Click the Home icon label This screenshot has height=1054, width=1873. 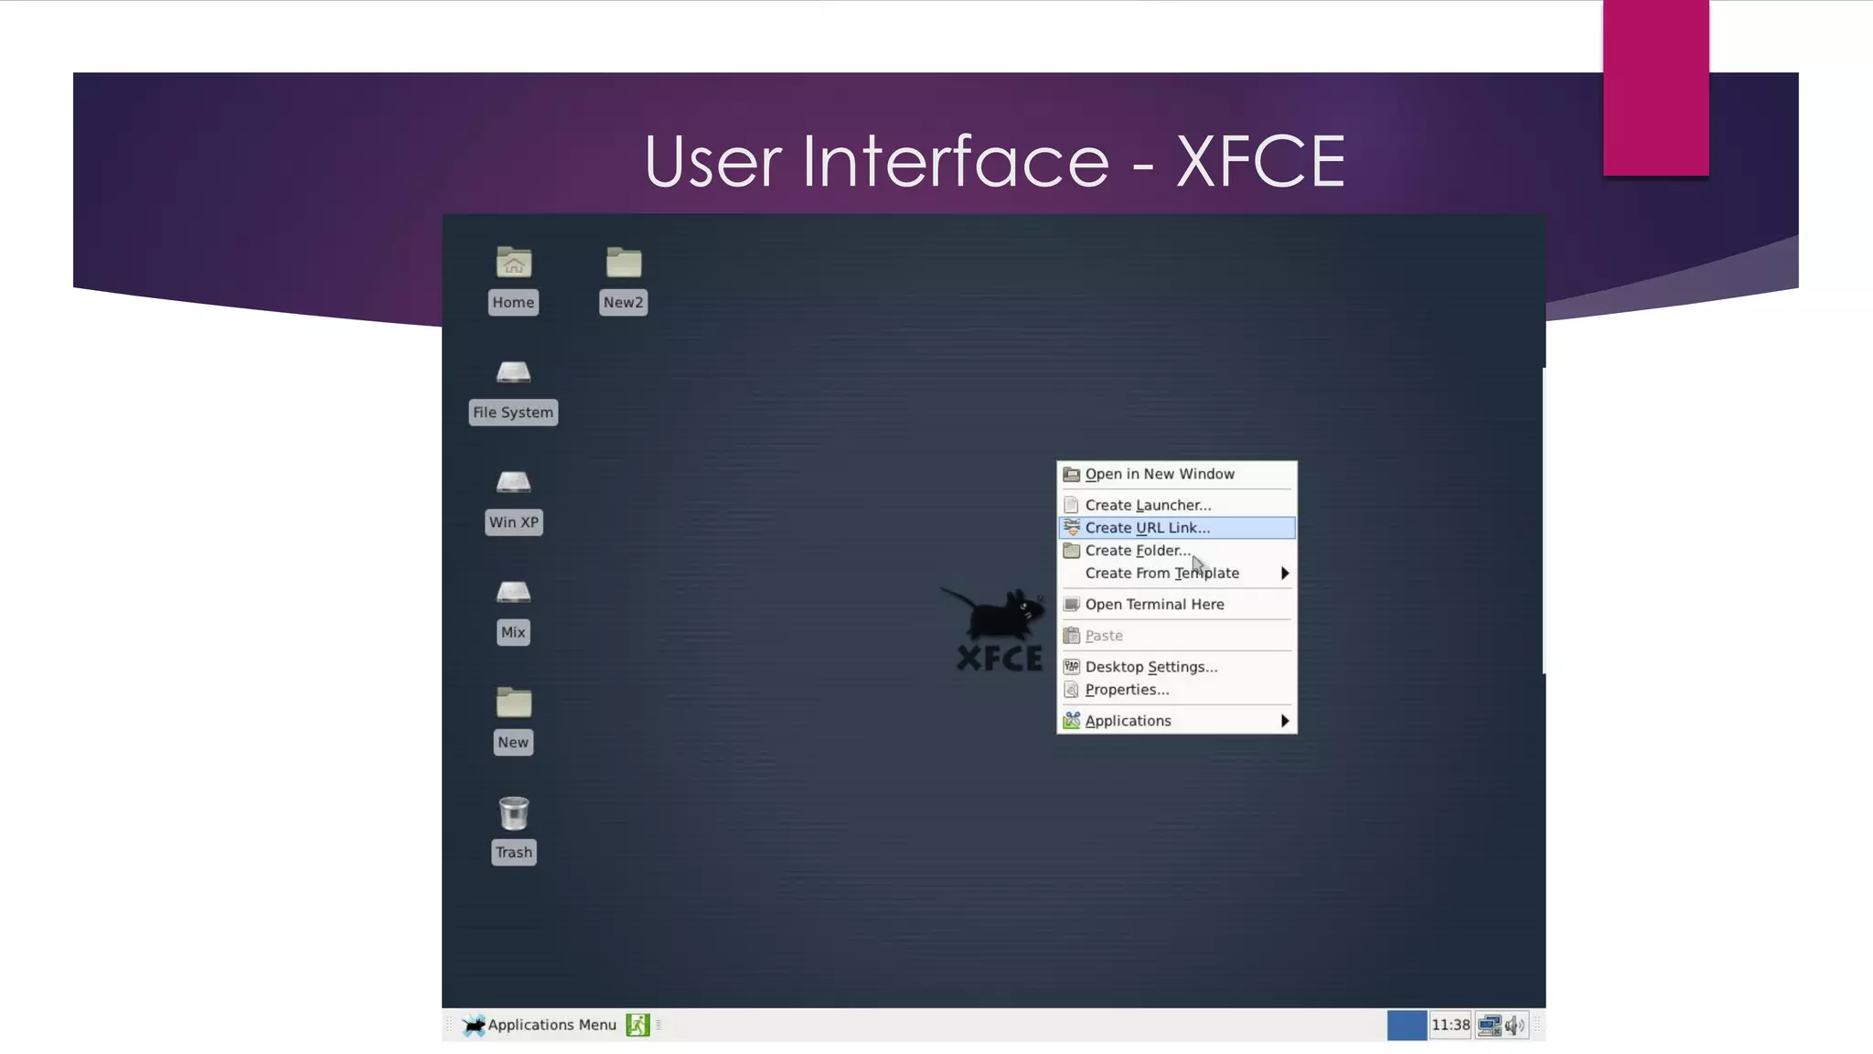(x=513, y=303)
